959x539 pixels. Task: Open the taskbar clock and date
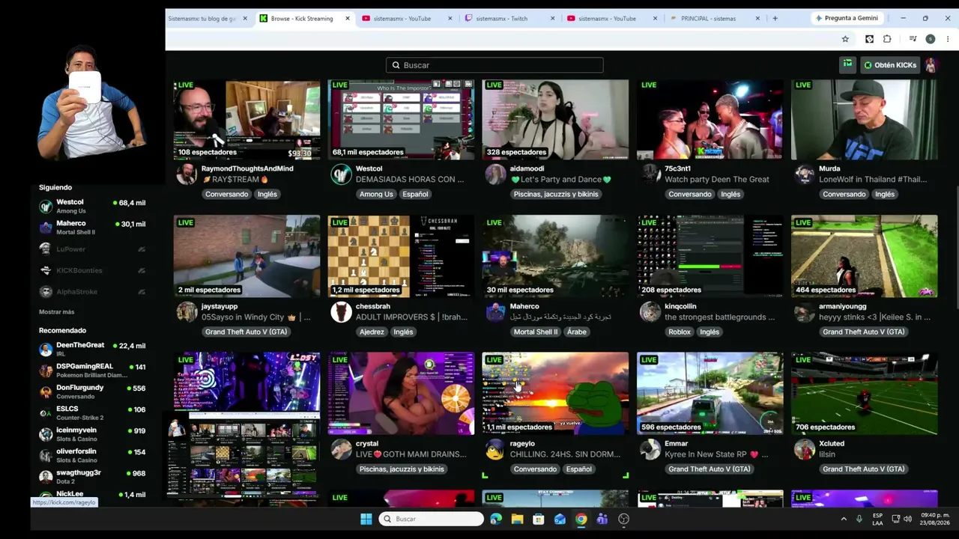[x=935, y=519]
